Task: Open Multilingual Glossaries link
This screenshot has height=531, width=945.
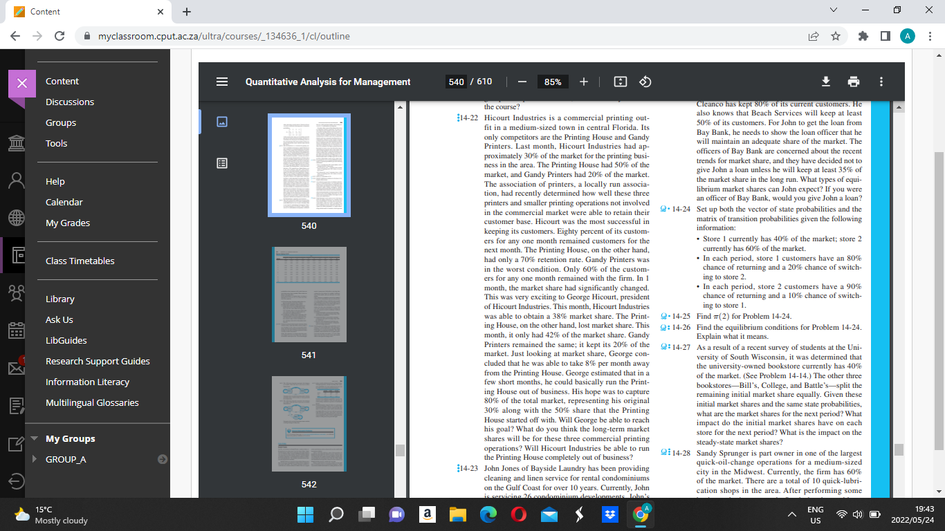Action: (92, 402)
